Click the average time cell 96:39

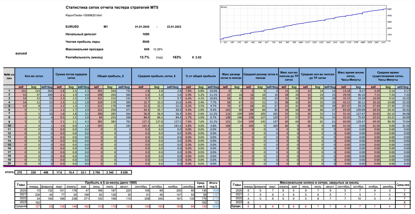388,122
